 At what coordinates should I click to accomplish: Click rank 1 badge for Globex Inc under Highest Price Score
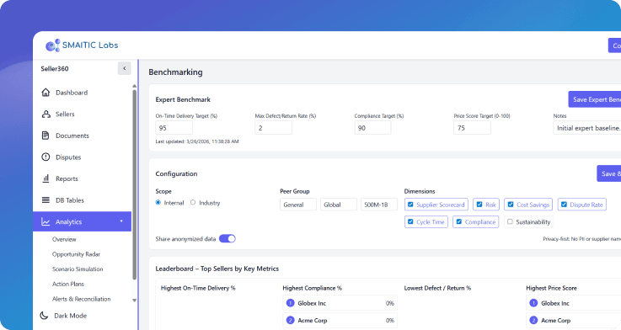click(533, 303)
